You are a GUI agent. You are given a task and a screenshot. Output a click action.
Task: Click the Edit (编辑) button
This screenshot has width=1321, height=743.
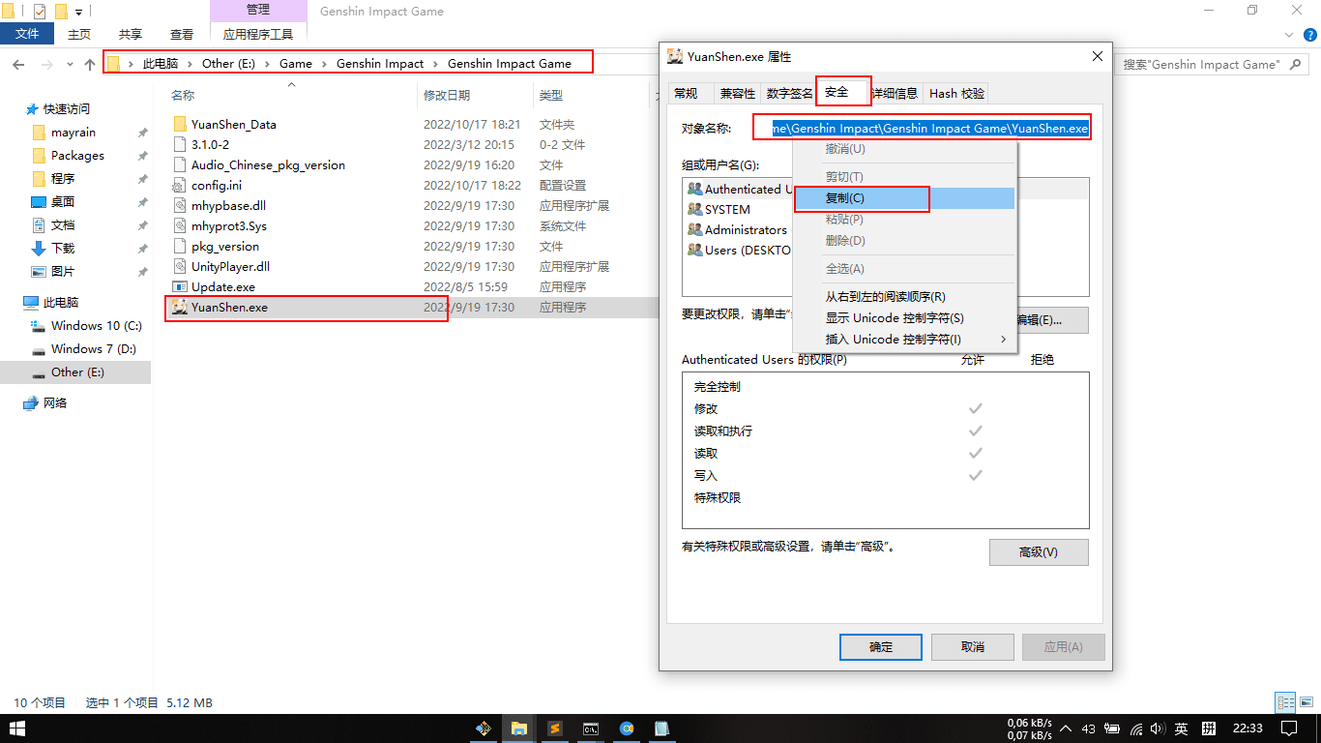pyautogui.click(x=1052, y=320)
